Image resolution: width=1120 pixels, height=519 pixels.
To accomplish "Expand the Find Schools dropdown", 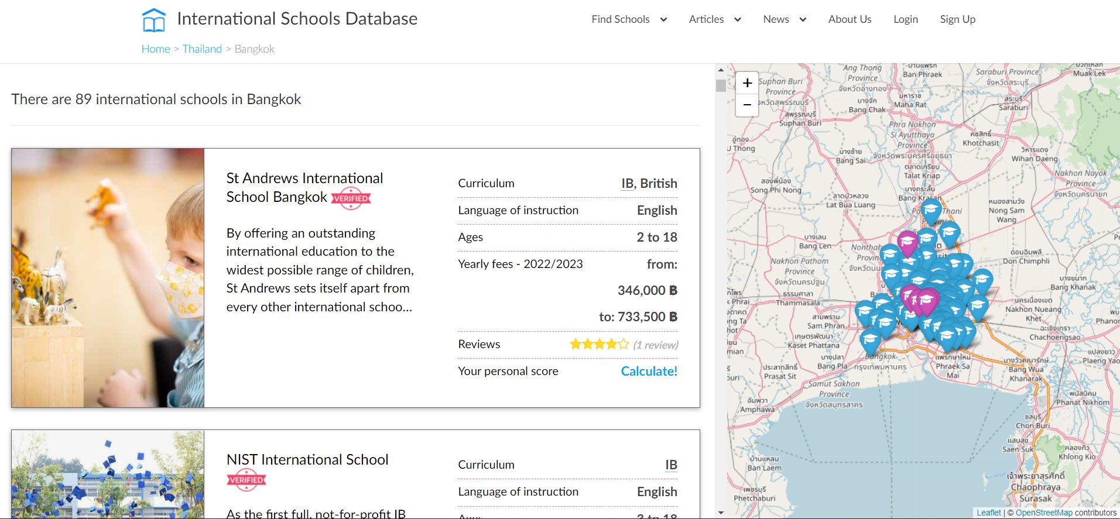I will (x=629, y=19).
